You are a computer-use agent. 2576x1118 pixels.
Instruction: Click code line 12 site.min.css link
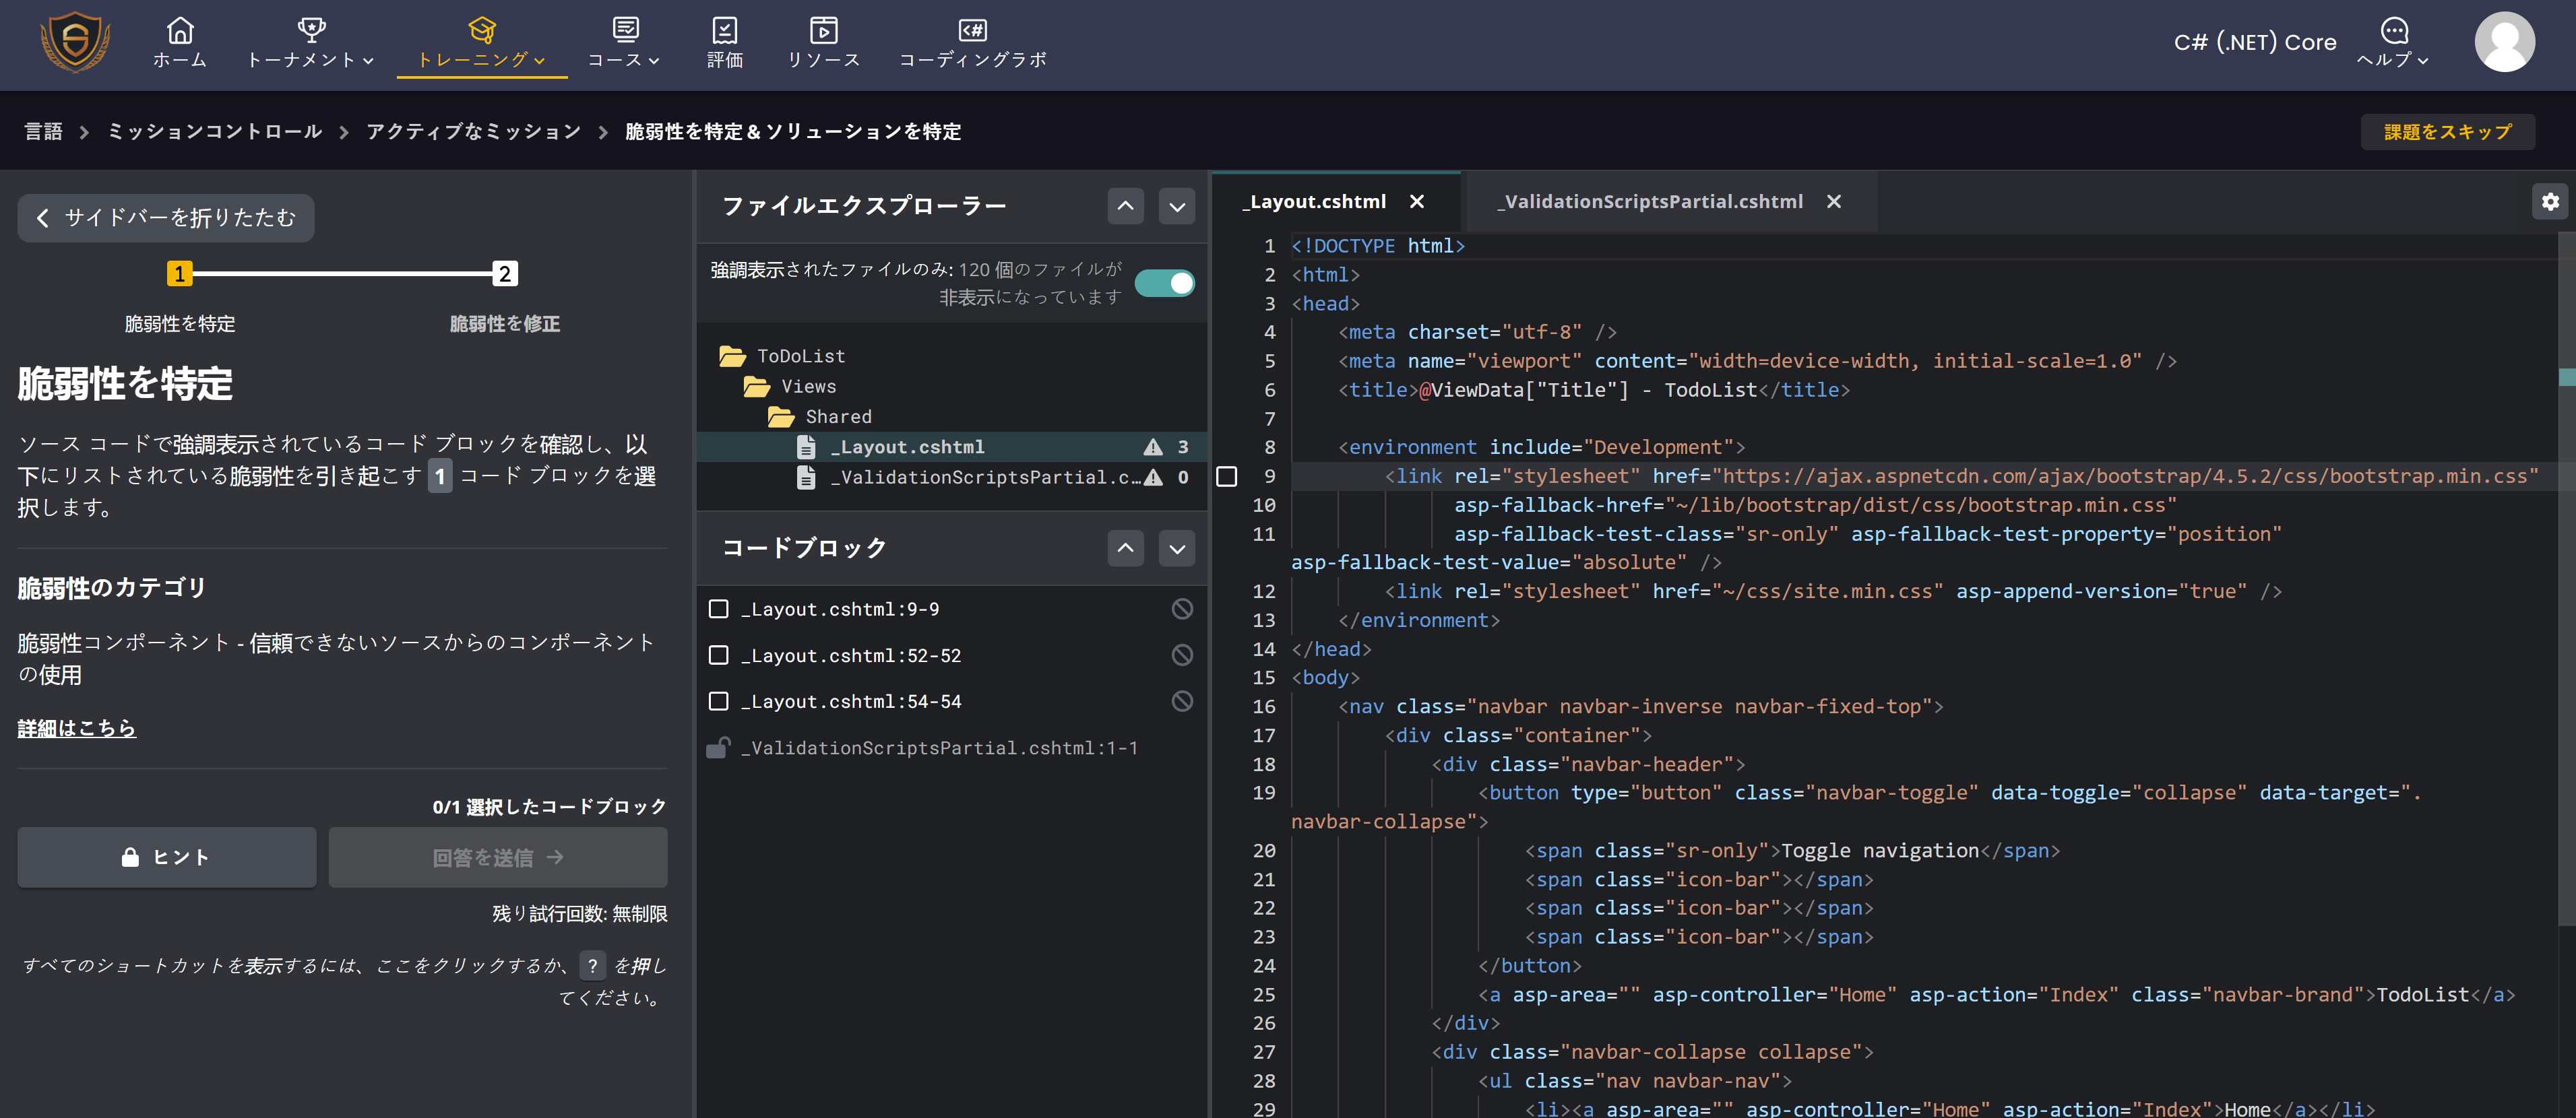point(1833,591)
